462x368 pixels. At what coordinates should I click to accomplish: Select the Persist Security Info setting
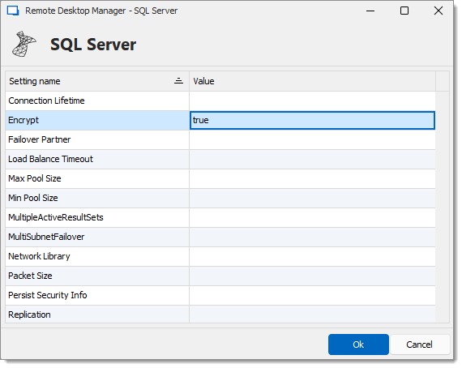pos(97,295)
